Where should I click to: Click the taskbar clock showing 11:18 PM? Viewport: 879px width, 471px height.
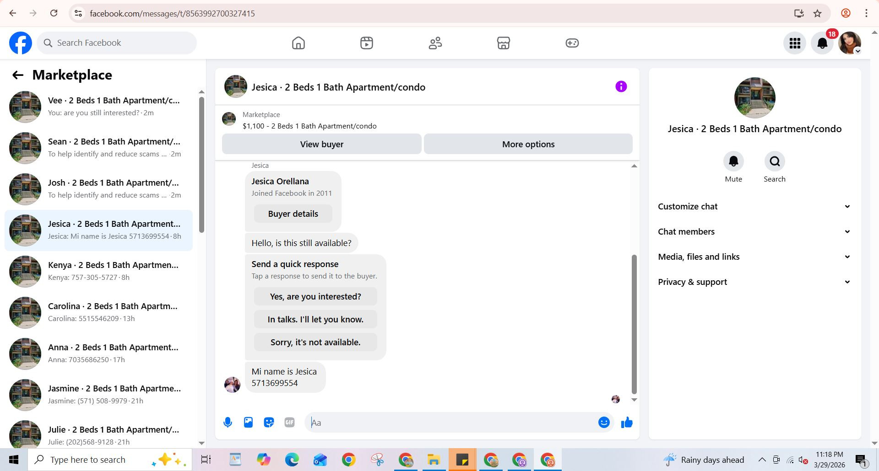point(829,460)
